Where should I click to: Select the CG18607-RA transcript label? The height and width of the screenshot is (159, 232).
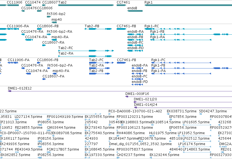click(x=53, y=43)
